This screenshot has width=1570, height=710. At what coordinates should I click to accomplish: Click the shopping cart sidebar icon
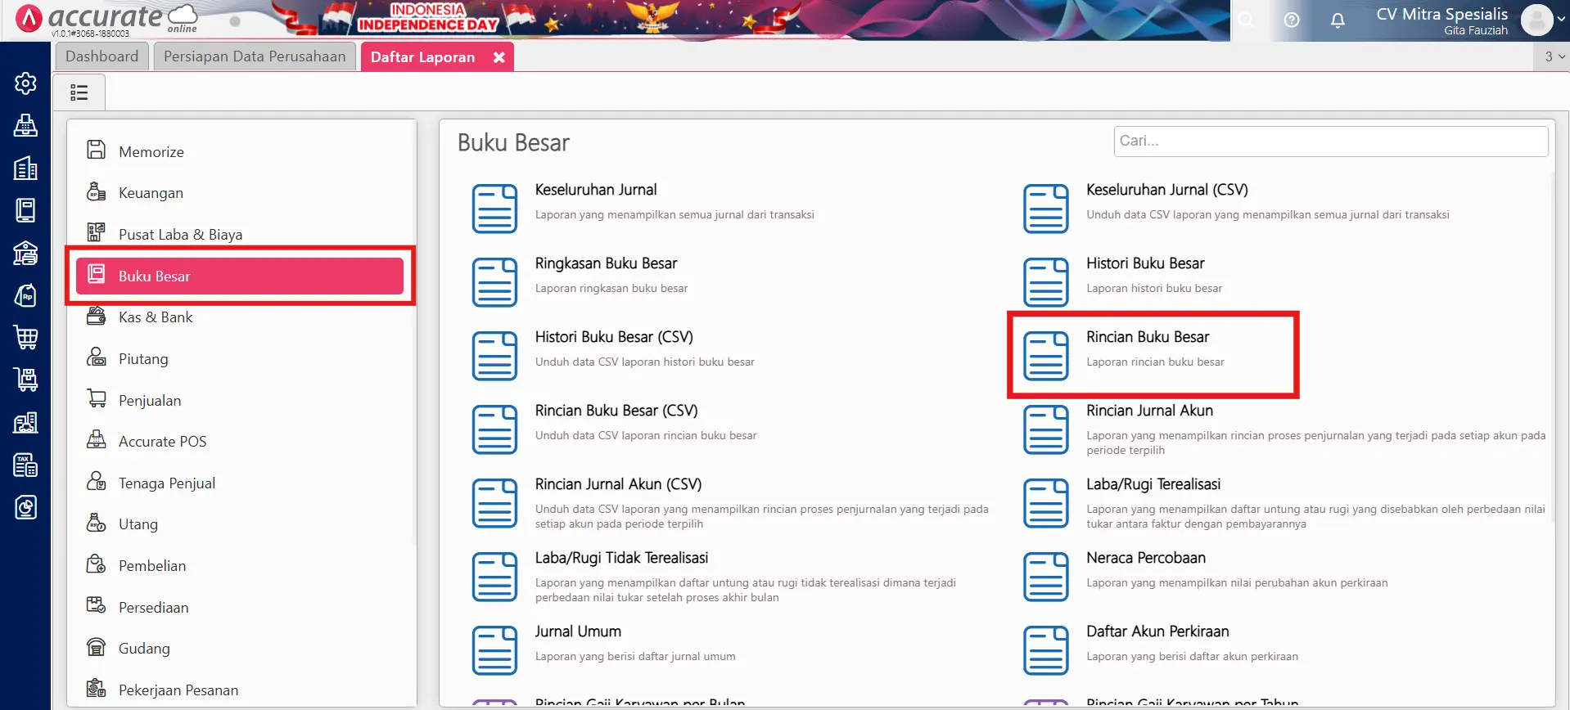[x=25, y=337]
